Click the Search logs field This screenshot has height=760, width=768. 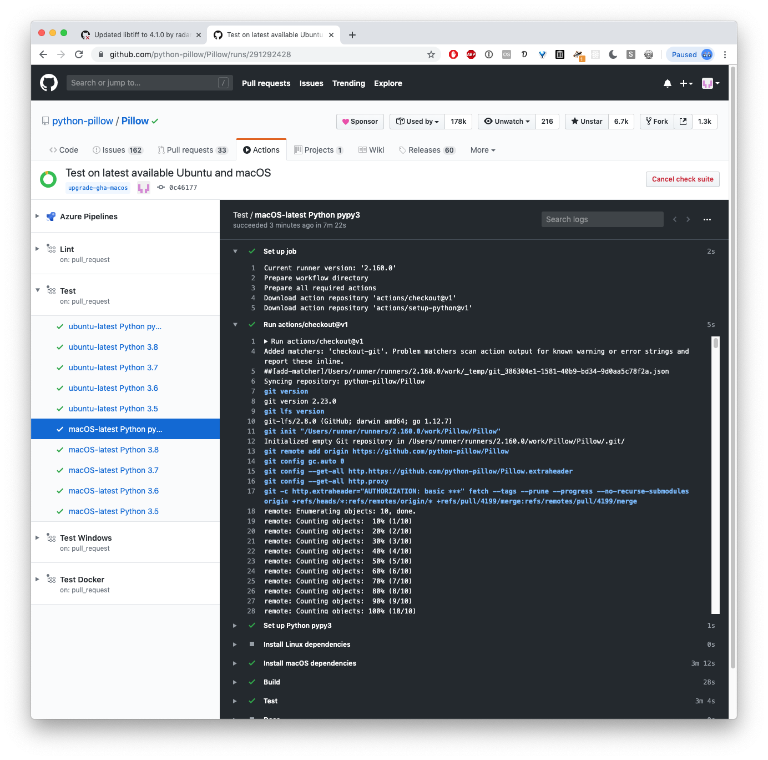click(x=602, y=219)
